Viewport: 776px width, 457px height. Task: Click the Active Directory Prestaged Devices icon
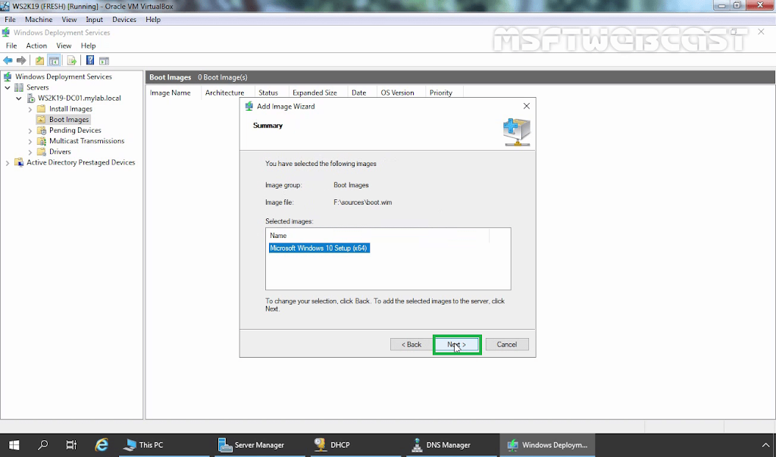19,162
